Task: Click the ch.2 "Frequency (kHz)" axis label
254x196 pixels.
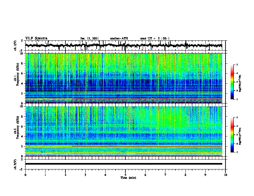Action: 18,127
